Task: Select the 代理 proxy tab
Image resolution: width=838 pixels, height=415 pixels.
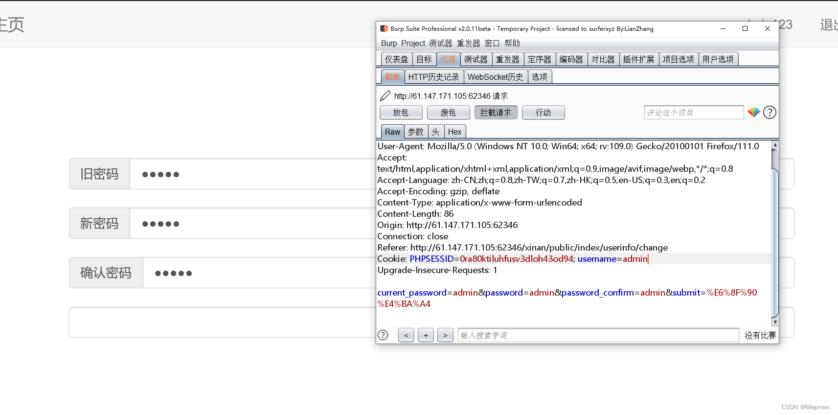Action: 448,59
